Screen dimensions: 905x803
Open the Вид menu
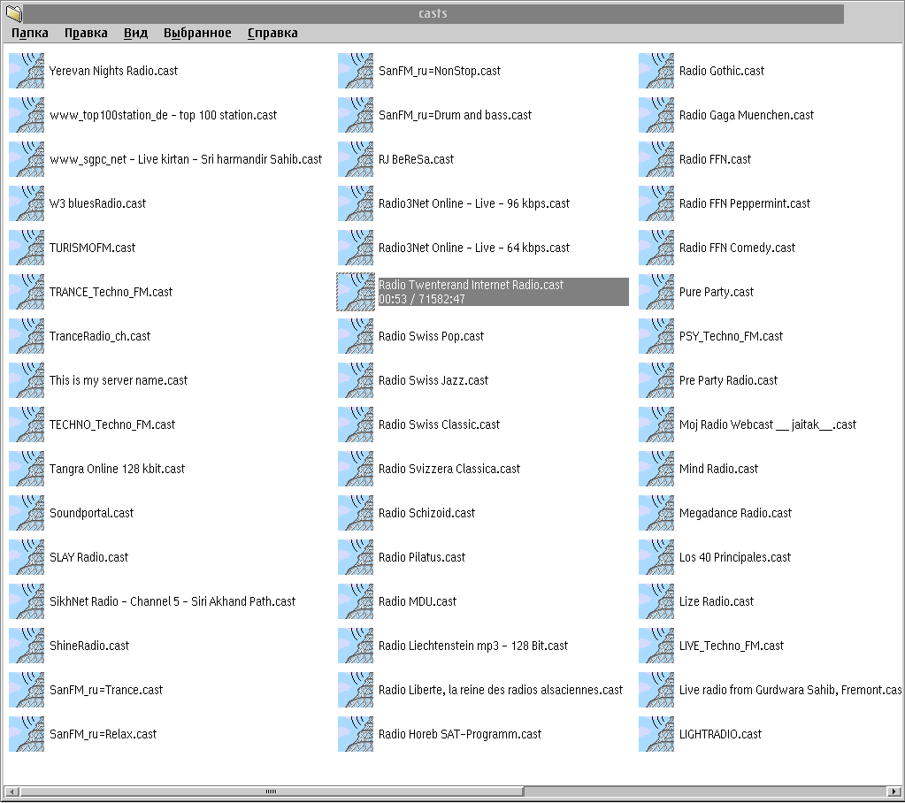tap(135, 33)
